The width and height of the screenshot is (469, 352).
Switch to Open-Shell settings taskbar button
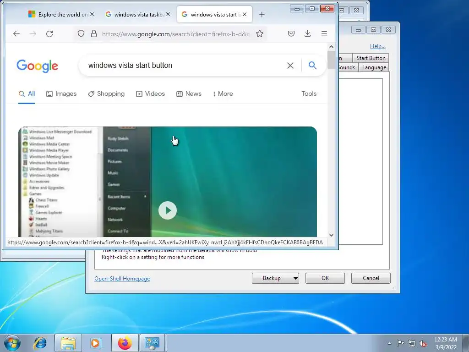[152, 343]
